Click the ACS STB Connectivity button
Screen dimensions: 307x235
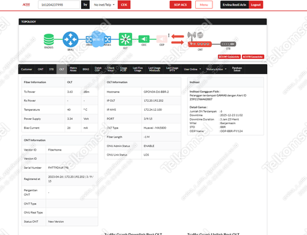pos(253,57)
